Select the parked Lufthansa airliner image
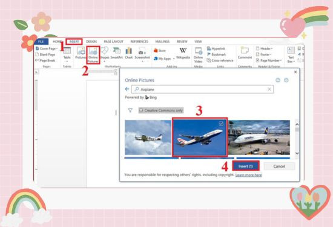Image resolution: width=333 pixels, height=227 pixels. tap(259, 137)
